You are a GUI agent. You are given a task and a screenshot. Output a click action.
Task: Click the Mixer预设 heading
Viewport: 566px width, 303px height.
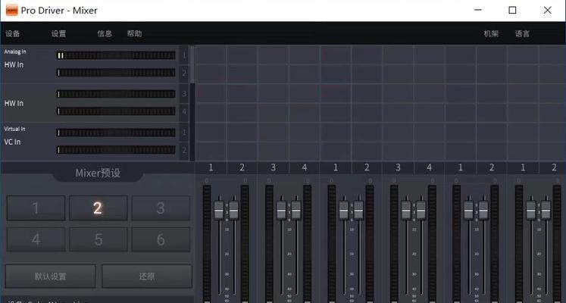pos(98,173)
